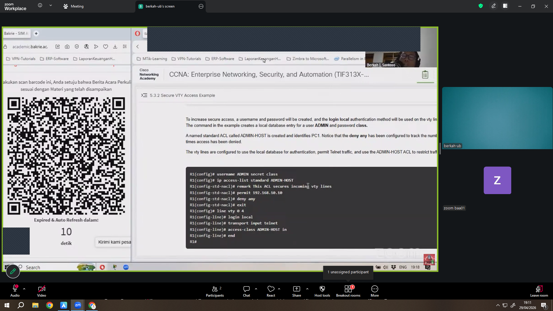Open the annotate pen tool in title bar

click(494, 6)
